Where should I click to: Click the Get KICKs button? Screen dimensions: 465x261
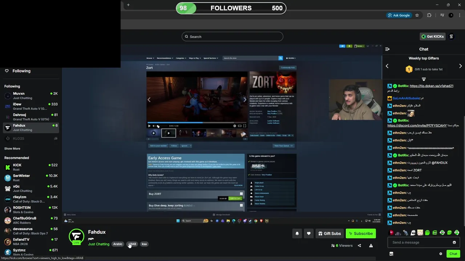pos(433,37)
